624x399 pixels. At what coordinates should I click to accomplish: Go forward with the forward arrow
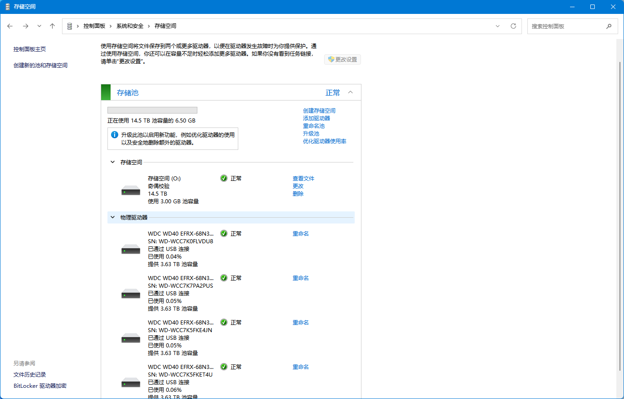pyautogui.click(x=26, y=26)
